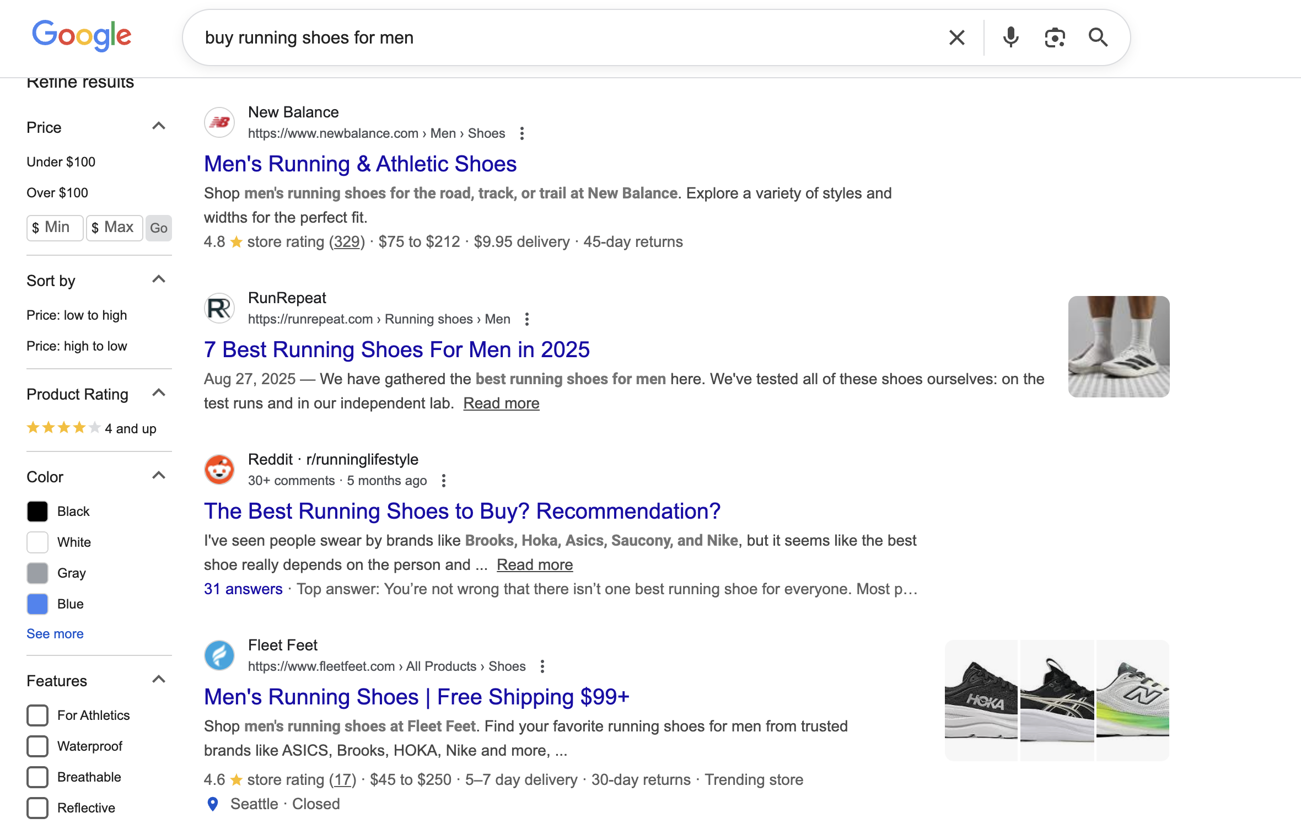Image resolution: width=1301 pixels, height=829 pixels.
Task: Activate voice search with the microphone icon
Action: point(1010,37)
